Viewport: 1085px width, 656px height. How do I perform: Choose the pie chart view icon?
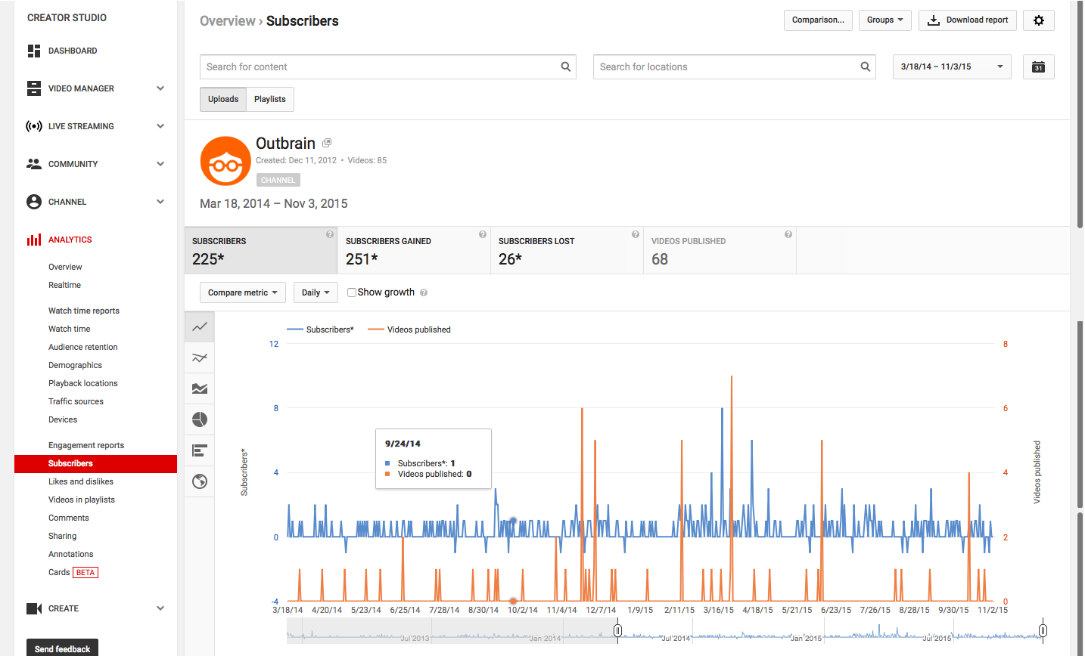(200, 419)
